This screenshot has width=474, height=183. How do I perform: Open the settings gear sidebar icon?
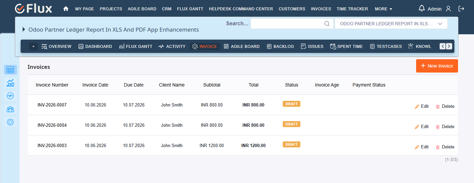click(10, 122)
